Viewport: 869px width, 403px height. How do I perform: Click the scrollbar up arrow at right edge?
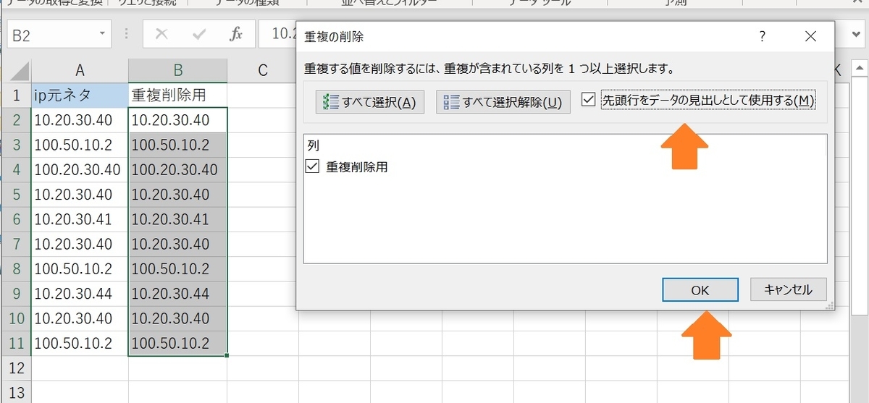(x=861, y=69)
